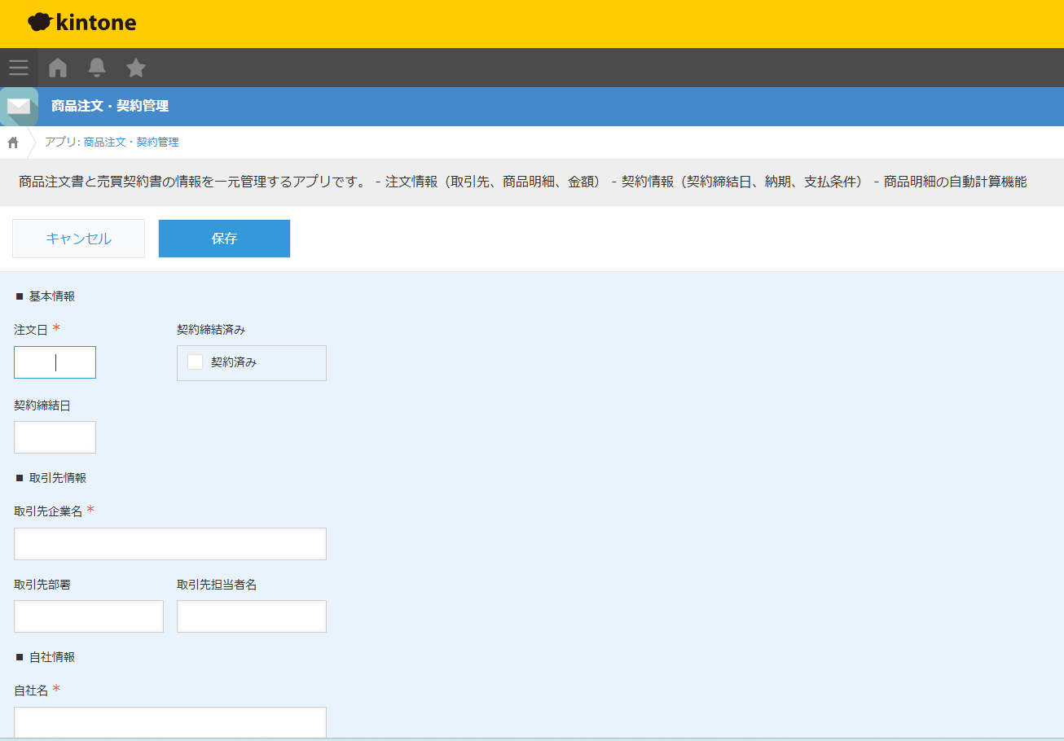The width and height of the screenshot is (1064, 741).
Task: Check the 契約済み checkbox
Action: 195,362
